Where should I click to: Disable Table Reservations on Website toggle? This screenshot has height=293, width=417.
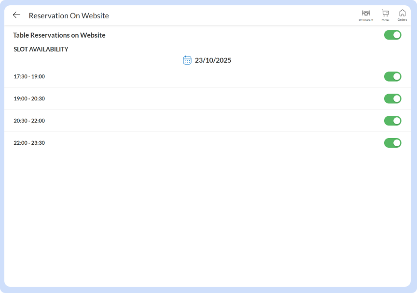pos(392,35)
